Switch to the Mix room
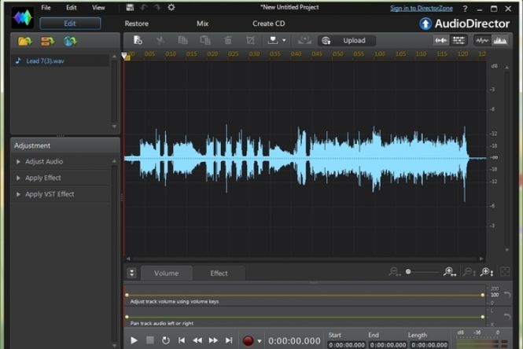This screenshot has width=523, height=349. click(x=202, y=24)
